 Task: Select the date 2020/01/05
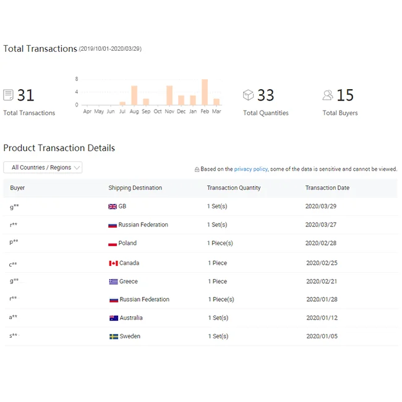coord(322,336)
